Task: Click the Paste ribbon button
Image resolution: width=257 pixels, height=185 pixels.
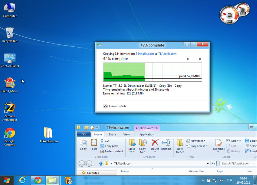Action: tap(94, 145)
